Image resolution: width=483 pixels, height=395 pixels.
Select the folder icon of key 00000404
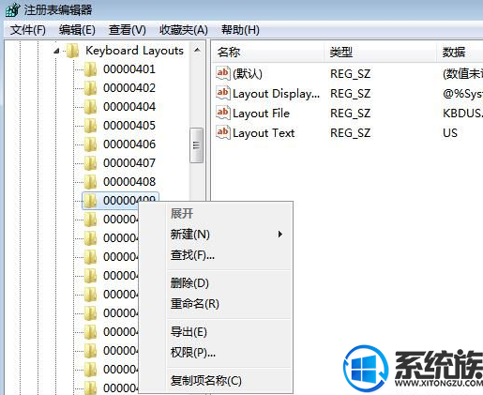click(91, 107)
